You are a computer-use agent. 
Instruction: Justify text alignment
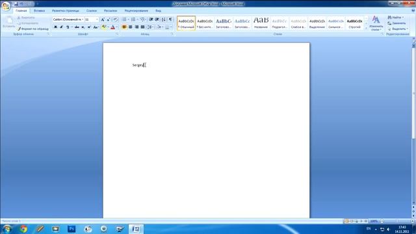[x=142, y=27]
